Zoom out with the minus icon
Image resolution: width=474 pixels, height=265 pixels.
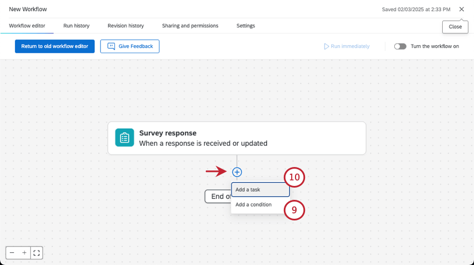pos(12,253)
